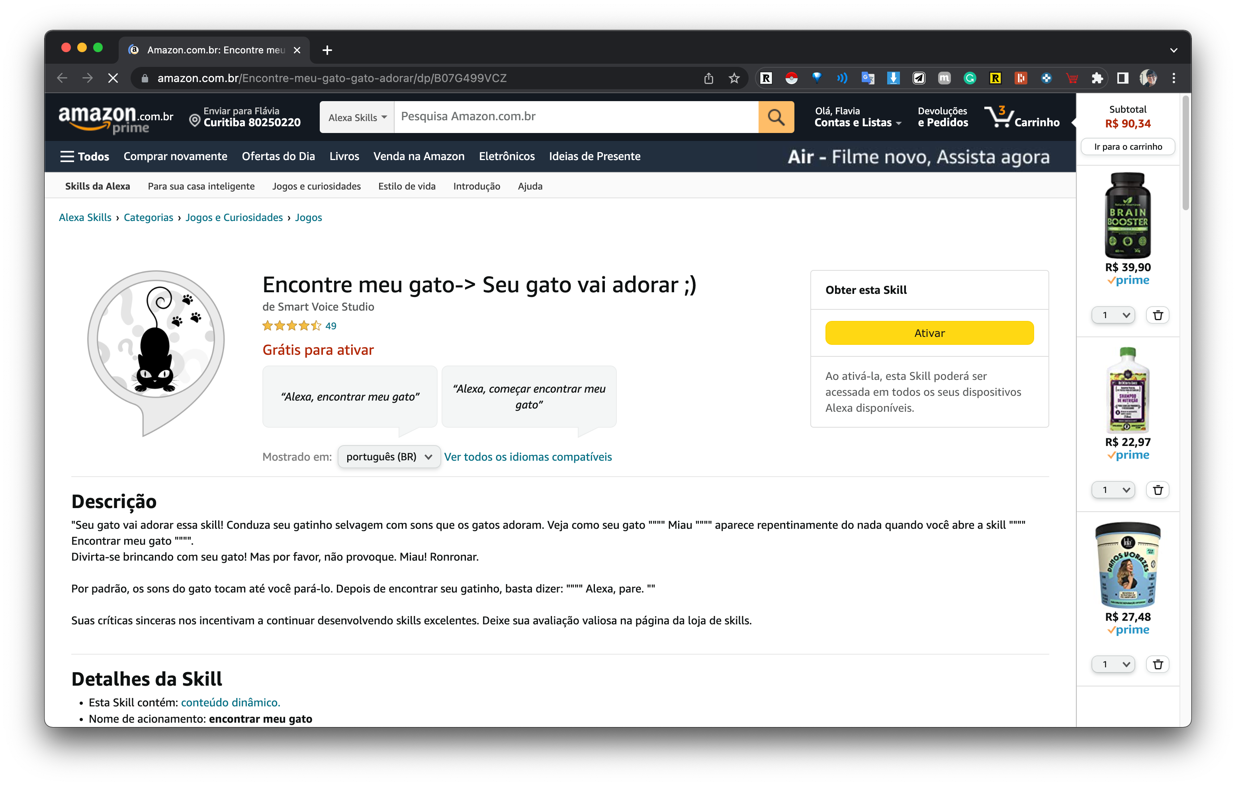Click the Devoluções e Pedidos link
1236x786 pixels.
pos(943,117)
